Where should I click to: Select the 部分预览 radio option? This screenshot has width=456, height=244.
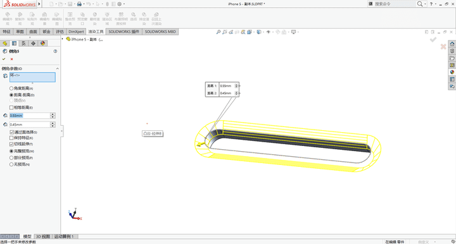pyautogui.click(x=11, y=158)
